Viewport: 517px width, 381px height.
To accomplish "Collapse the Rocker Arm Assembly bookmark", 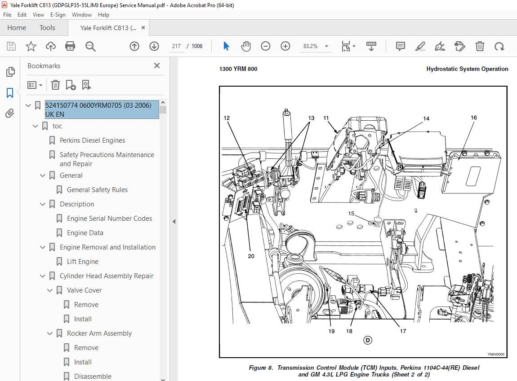I will [50, 333].
